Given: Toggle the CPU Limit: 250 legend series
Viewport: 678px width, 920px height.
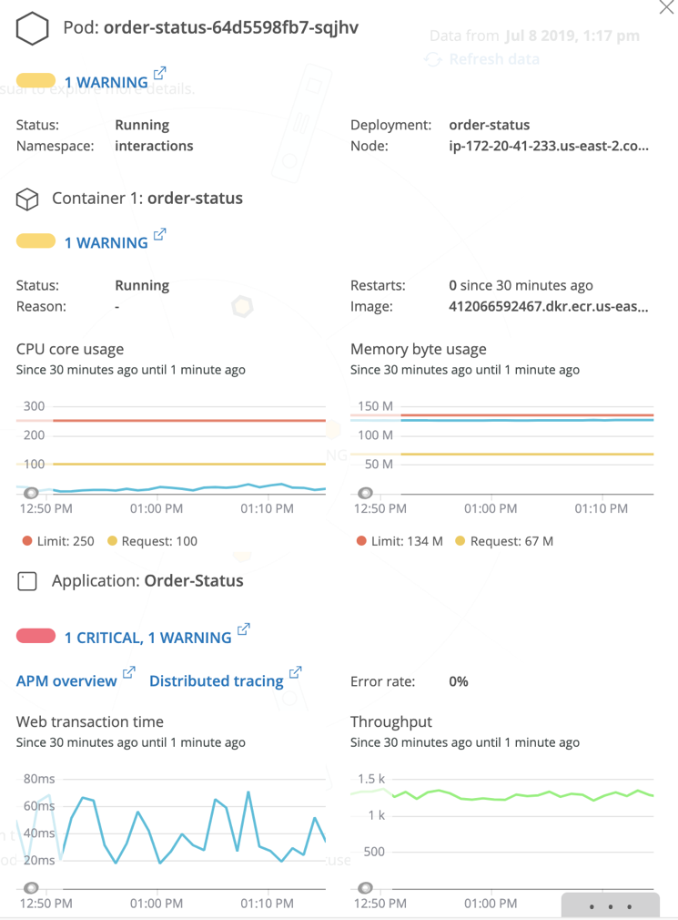Looking at the screenshot, I should [58, 541].
